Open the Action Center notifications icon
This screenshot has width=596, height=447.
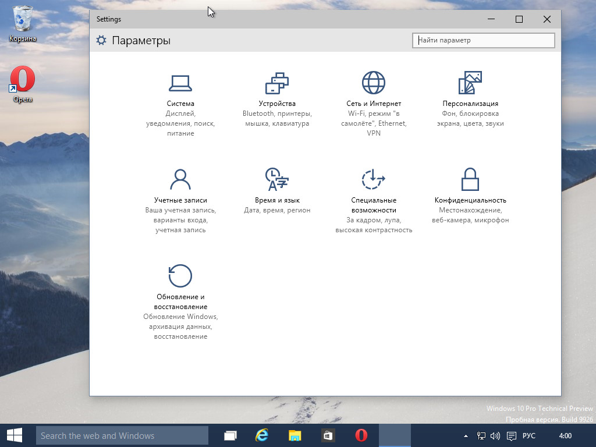tap(512, 436)
